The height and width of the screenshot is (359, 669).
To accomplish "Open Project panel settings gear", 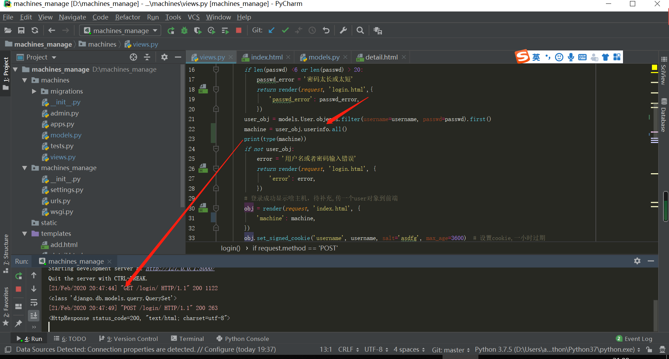I will coord(164,57).
